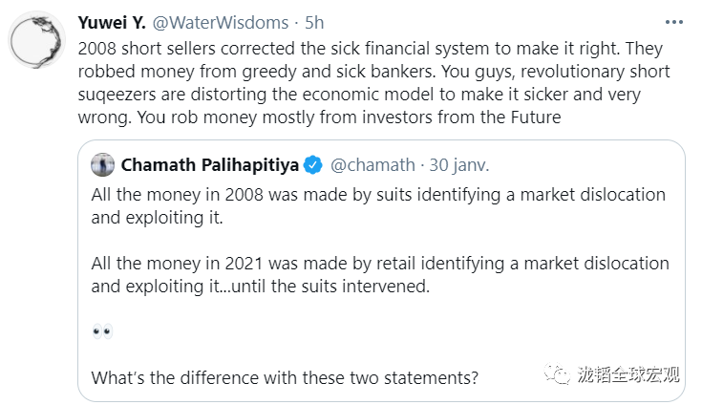Open Yuwei Y.'s circular profile avatar

pyautogui.click(x=38, y=43)
